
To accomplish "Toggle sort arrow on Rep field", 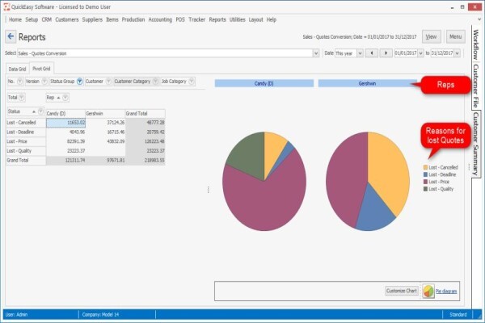I will point(58,98).
